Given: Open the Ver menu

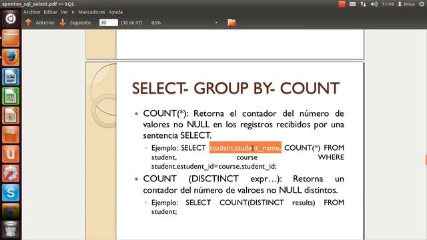Looking at the screenshot, I should 64,12.
